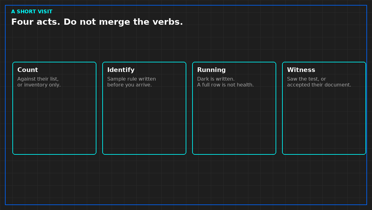Screen dimensions: 372x210
Task: Select the Count card
Action: tap(54, 108)
